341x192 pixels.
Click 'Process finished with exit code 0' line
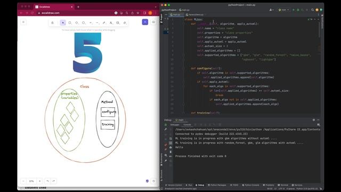(201, 156)
